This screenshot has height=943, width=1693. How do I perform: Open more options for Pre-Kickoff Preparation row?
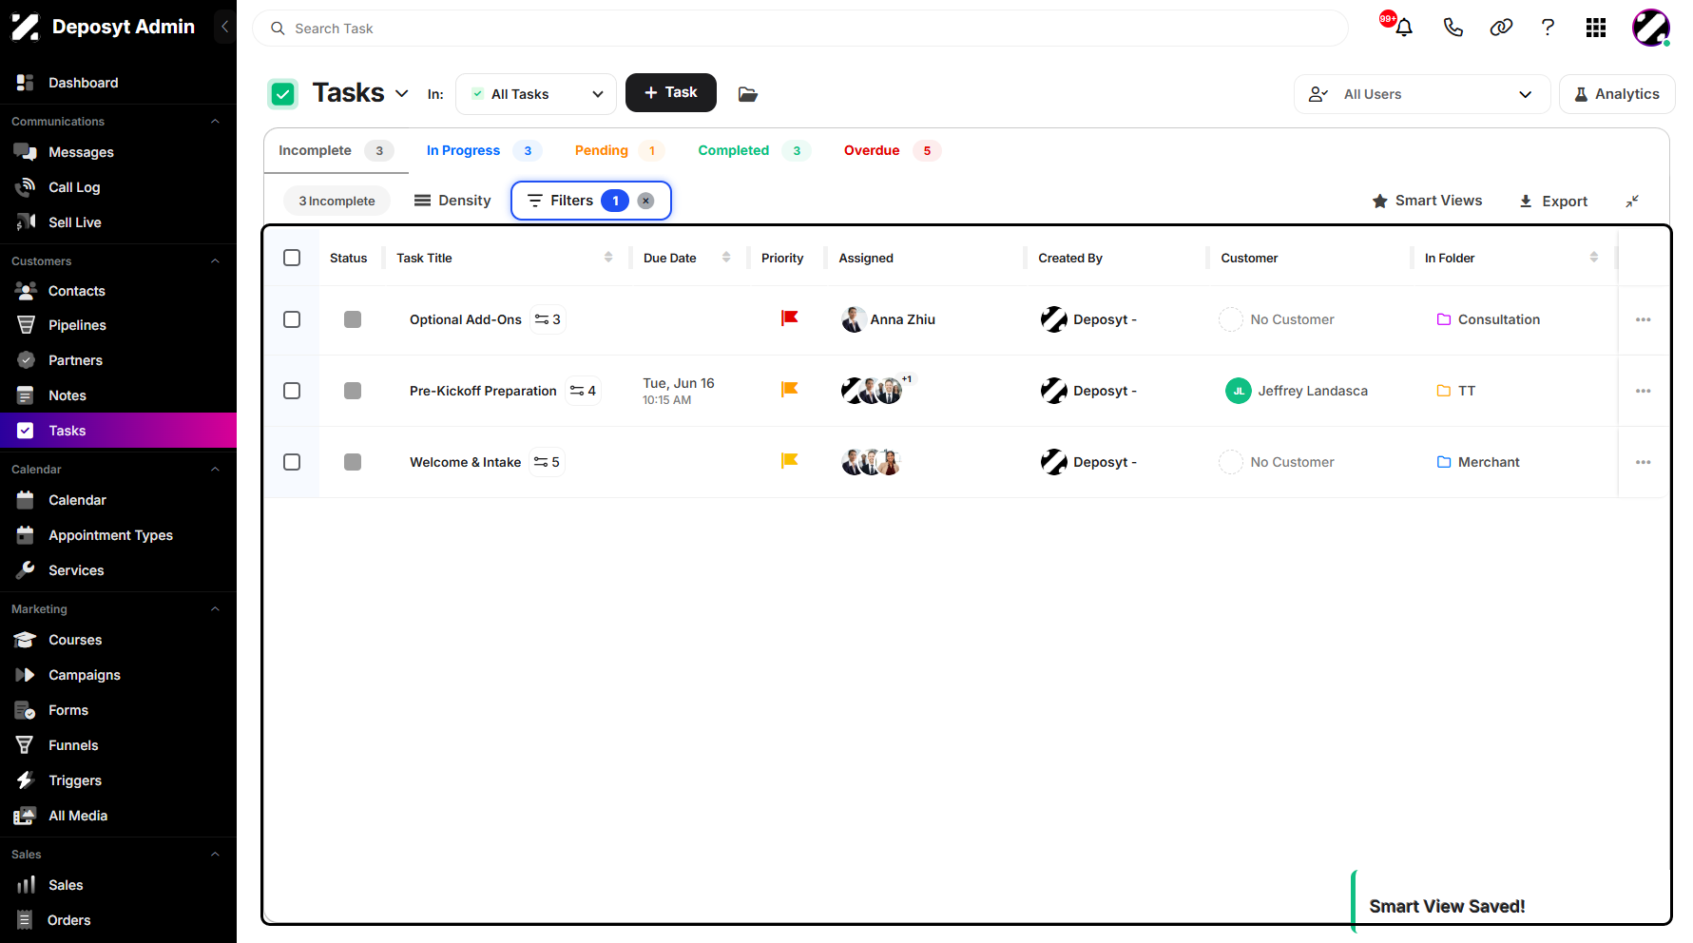coord(1644,391)
